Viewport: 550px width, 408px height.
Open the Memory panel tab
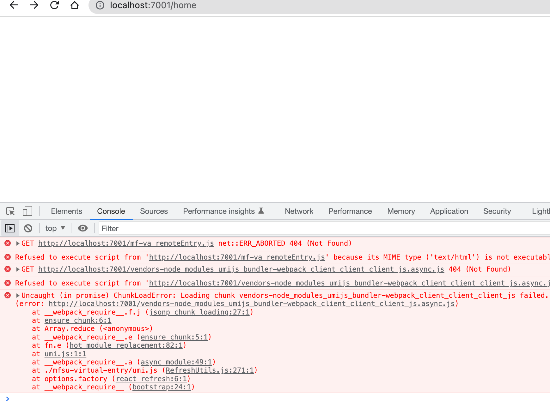coord(400,211)
